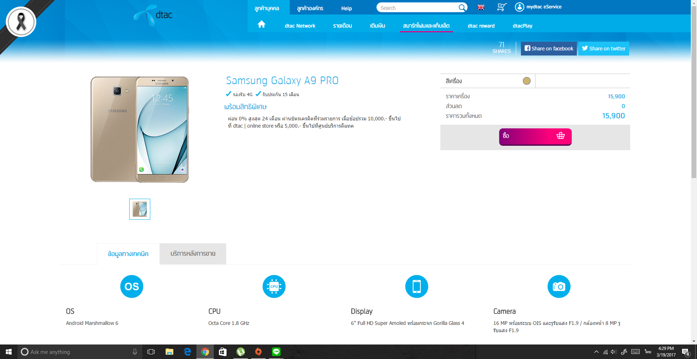Switch to the ข้อมูลทางเทคนิค tab
This screenshot has width=697, height=359.
(128, 254)
